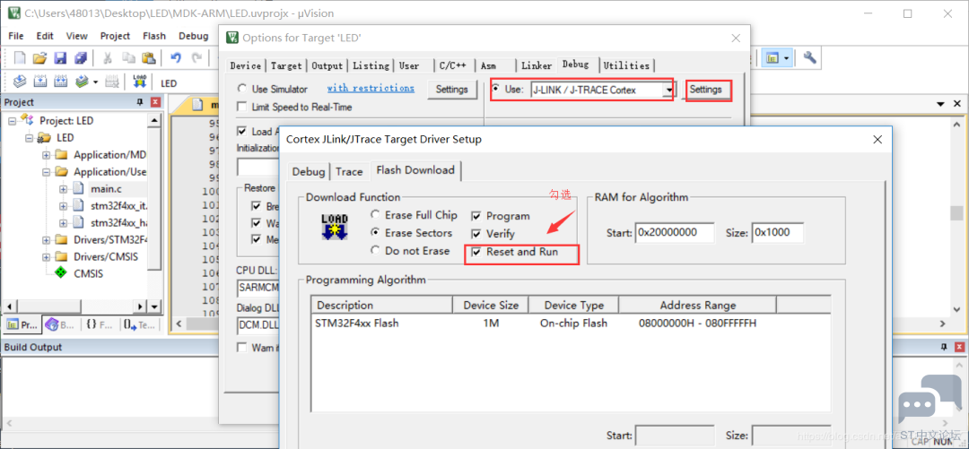Expand the Application/MDK folder
Screen dimensions: 969x449
pos(47,155)
